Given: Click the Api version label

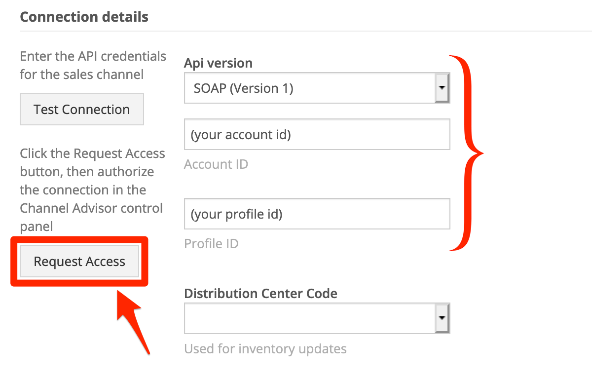Looking at the screenshot, I should point(218,63).
